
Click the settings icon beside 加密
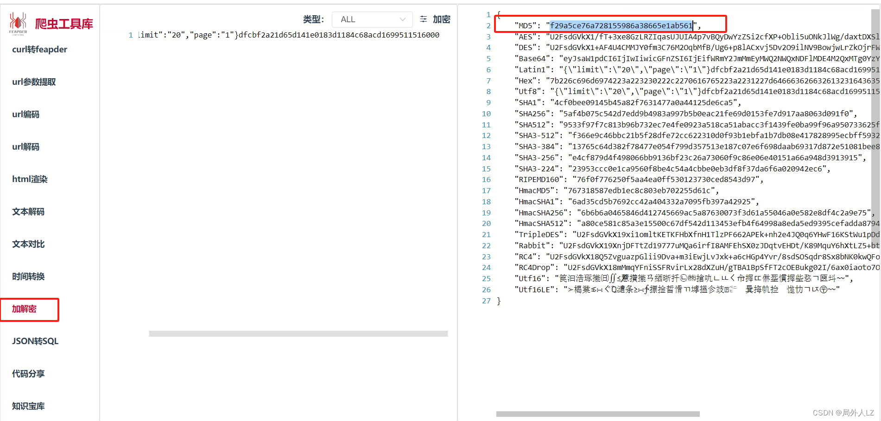point(424,19)
